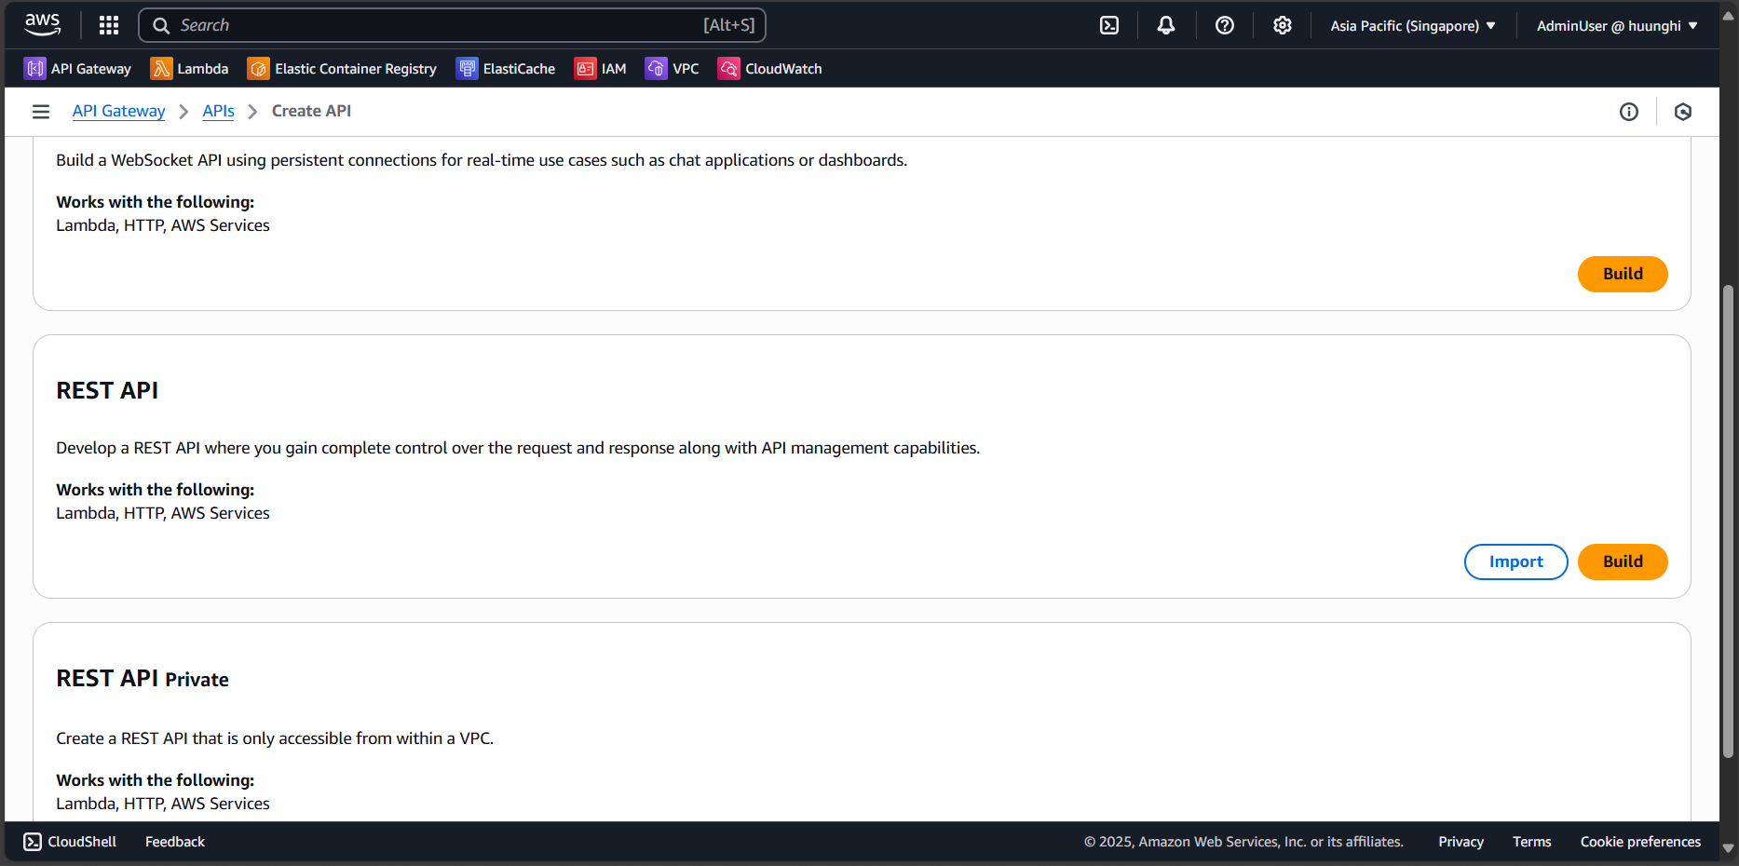
Task: Click Build for the REST API
Action: click(1623, 562)
